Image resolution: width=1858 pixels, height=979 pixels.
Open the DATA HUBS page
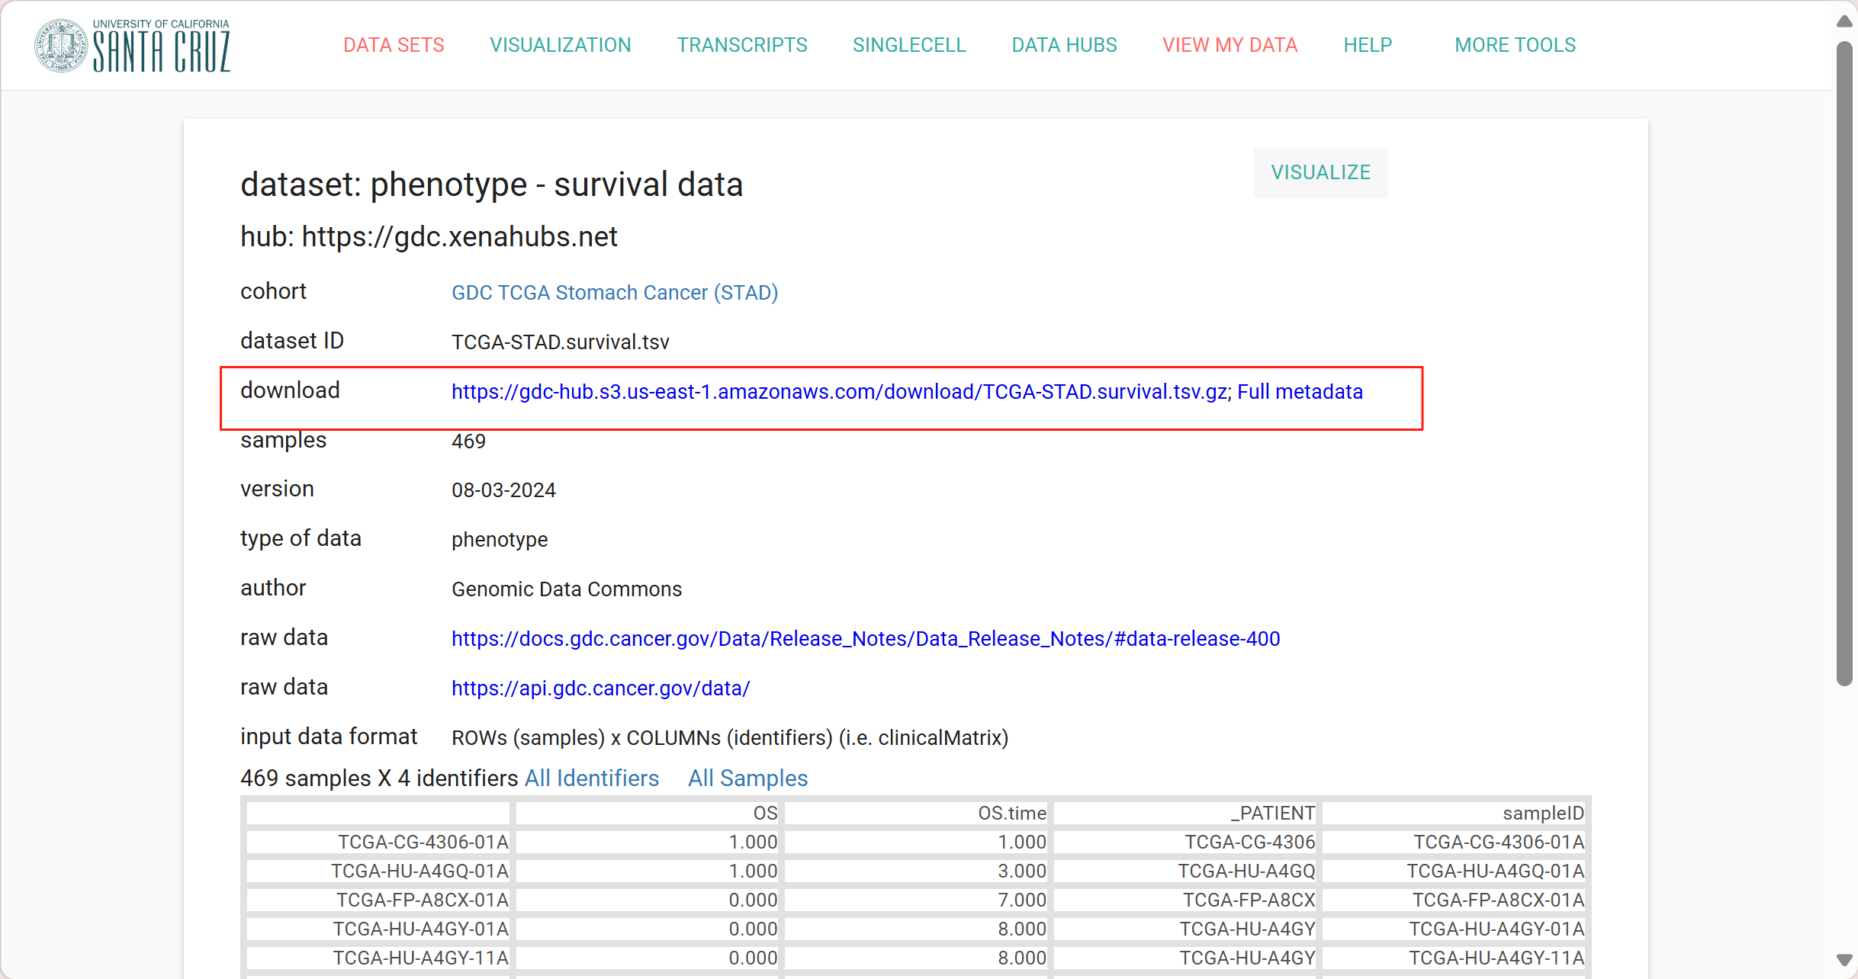(1064, 45)
